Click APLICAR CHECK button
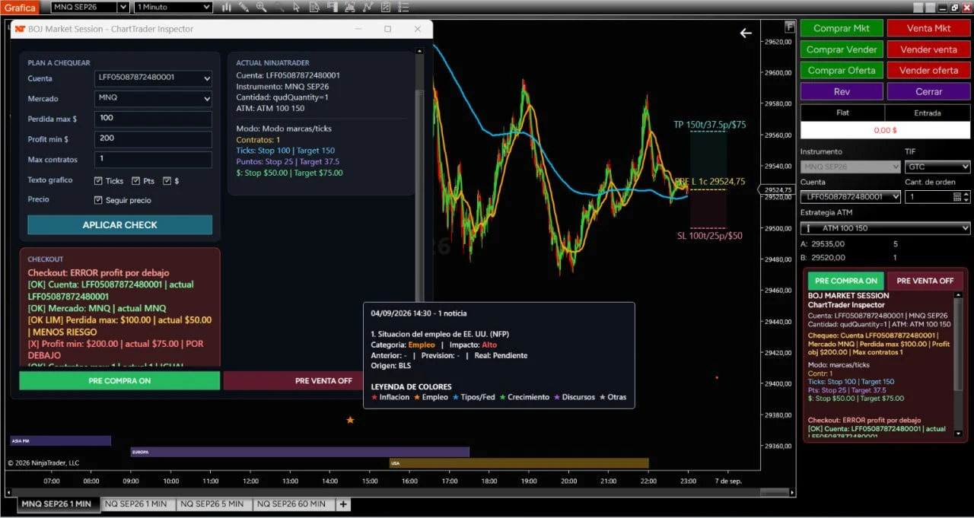The height and width of the screenshot is (518, 974). point(119,224)
